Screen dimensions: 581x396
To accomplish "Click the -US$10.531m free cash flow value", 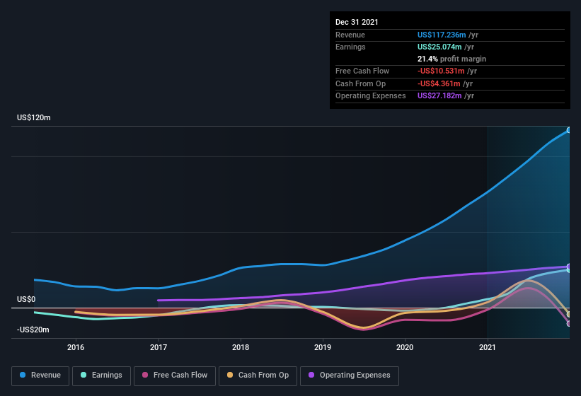I will (441, 71).
